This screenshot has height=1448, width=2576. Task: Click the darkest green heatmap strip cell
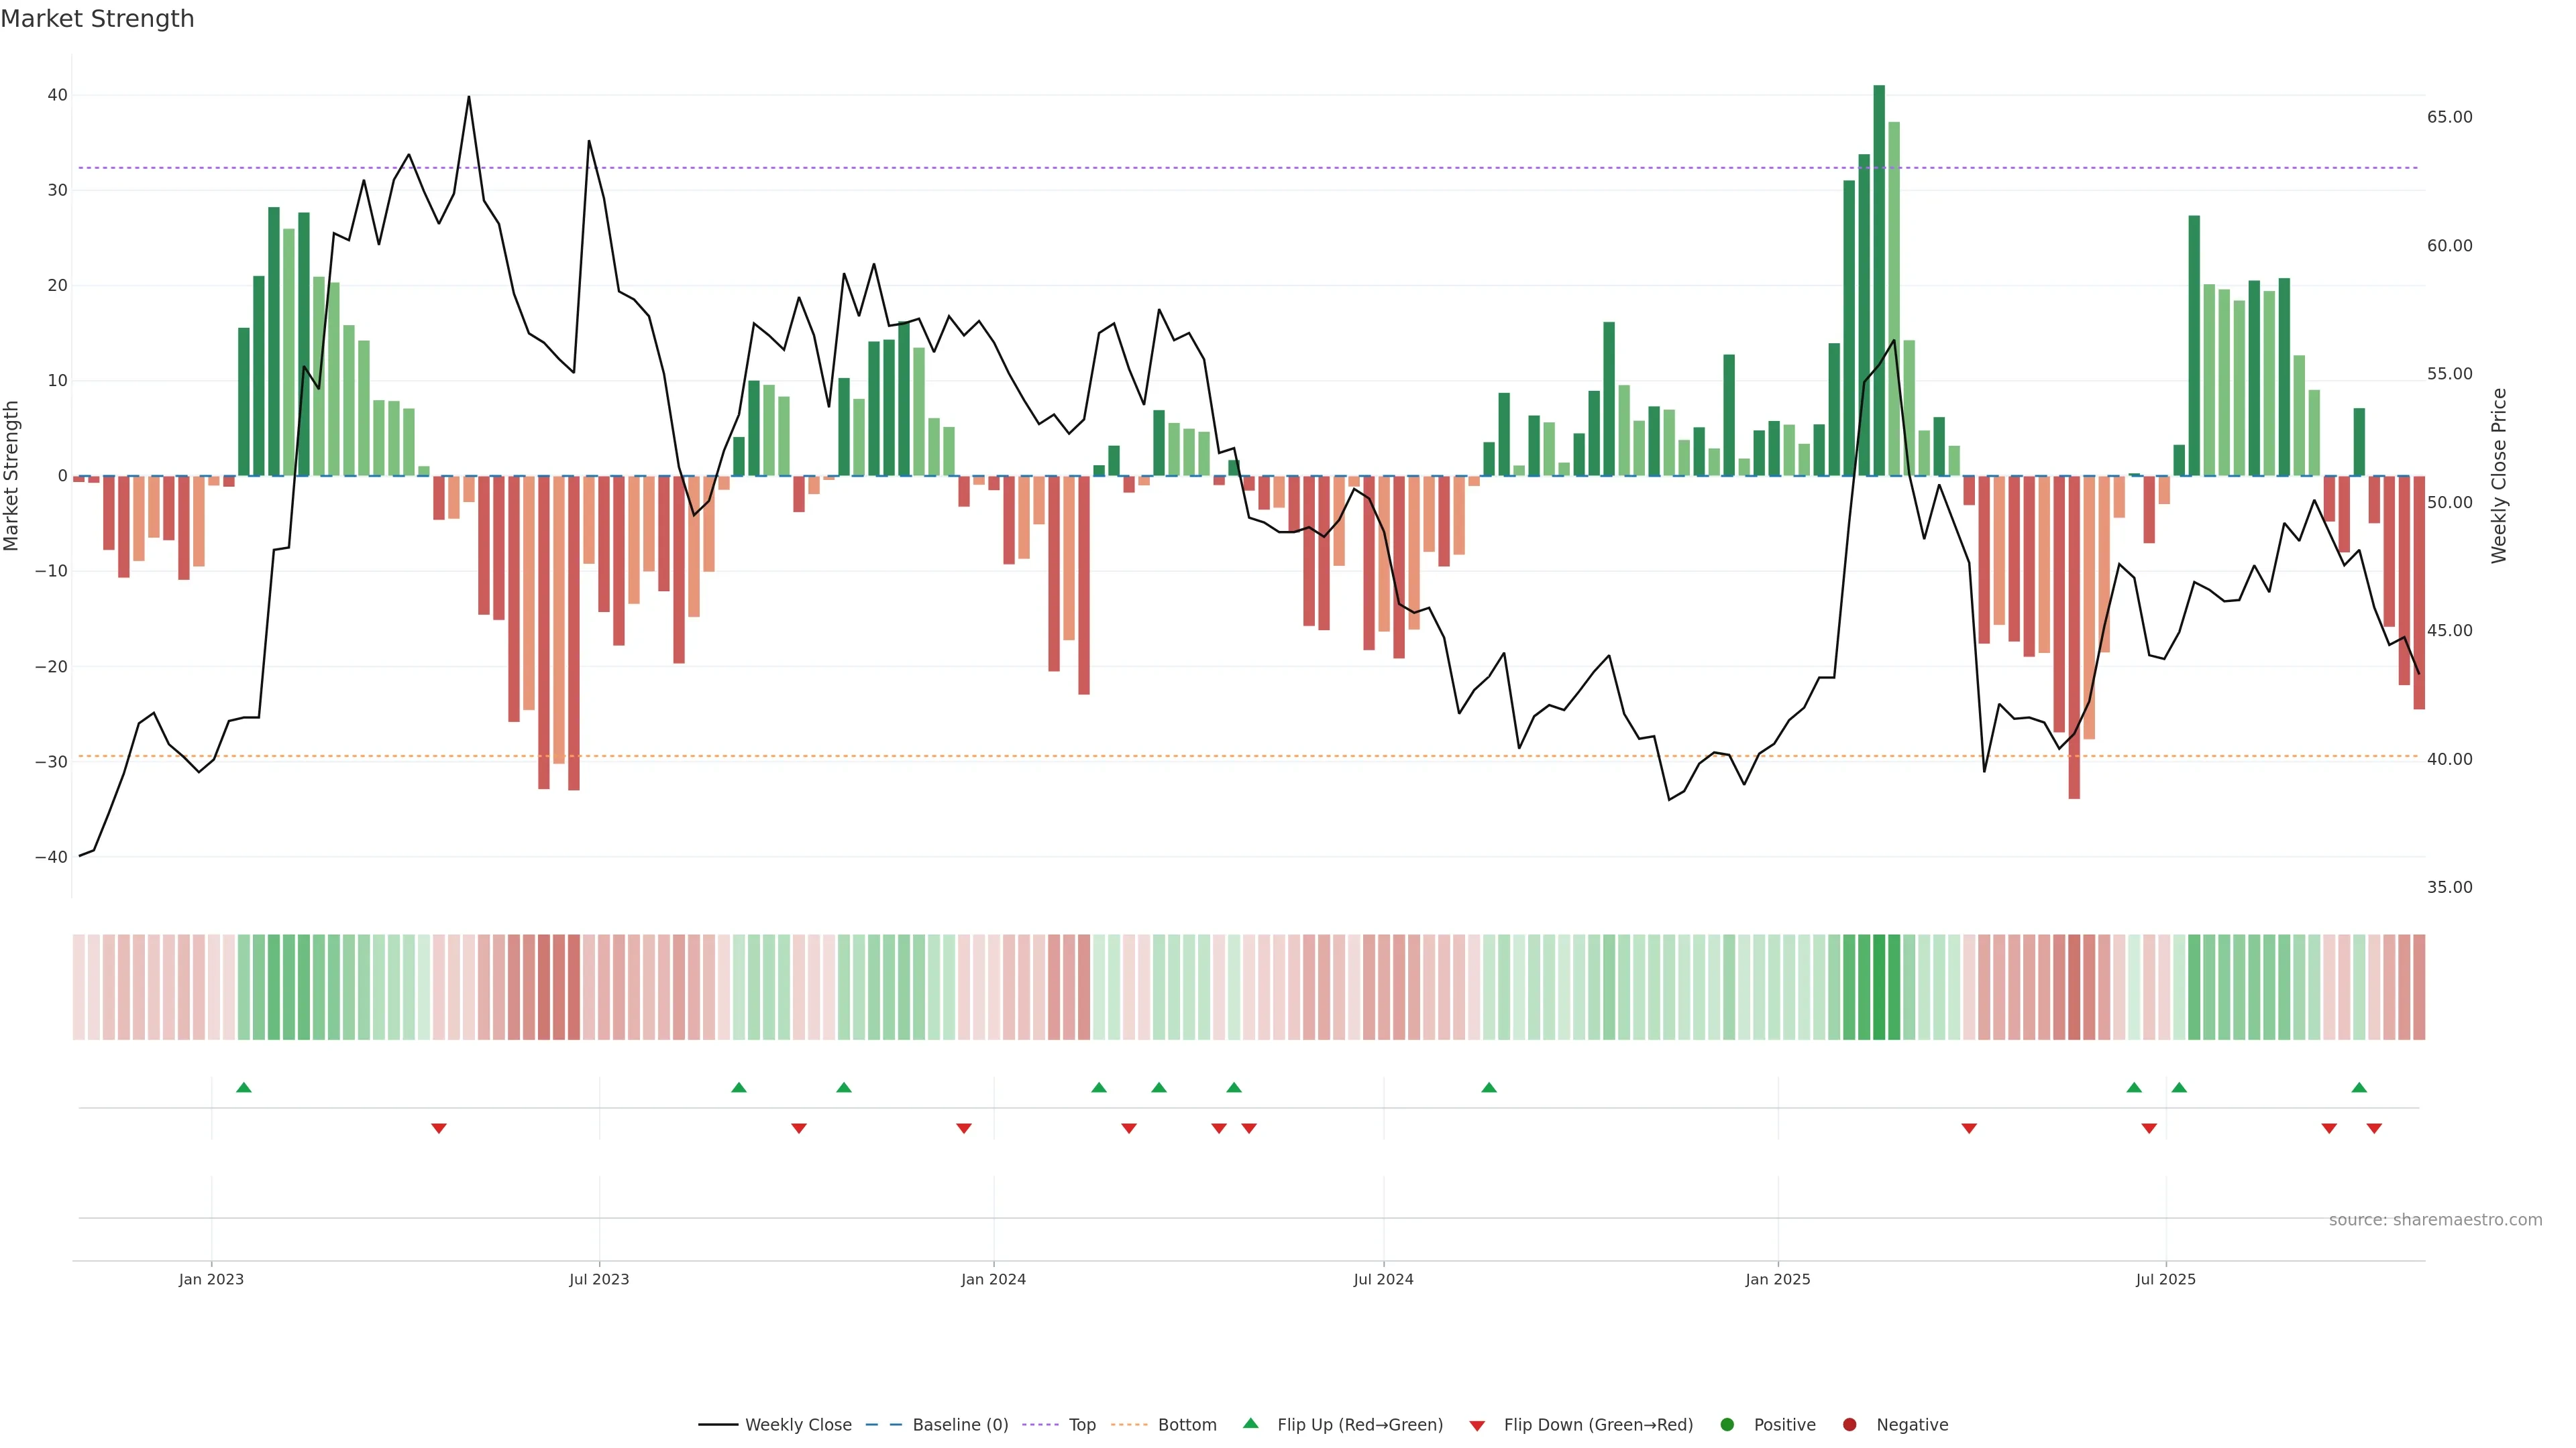click(1879, 986)
